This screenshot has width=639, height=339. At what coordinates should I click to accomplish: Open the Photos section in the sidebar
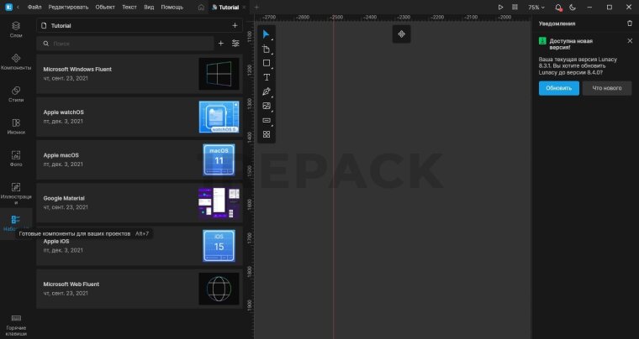tap(16, 158)
